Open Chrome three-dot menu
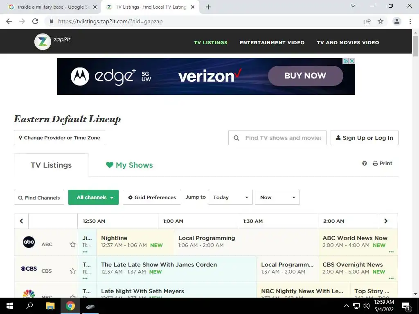The height and width of the screenshot is (314, 419). pyautogui.click(x=410, y=21)
